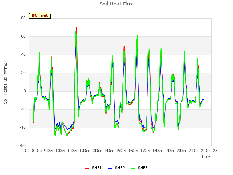233x175 pixels.
Task: Click the 40 y-axis tick label
Action: pyautogui.click(x=23, y=54)
